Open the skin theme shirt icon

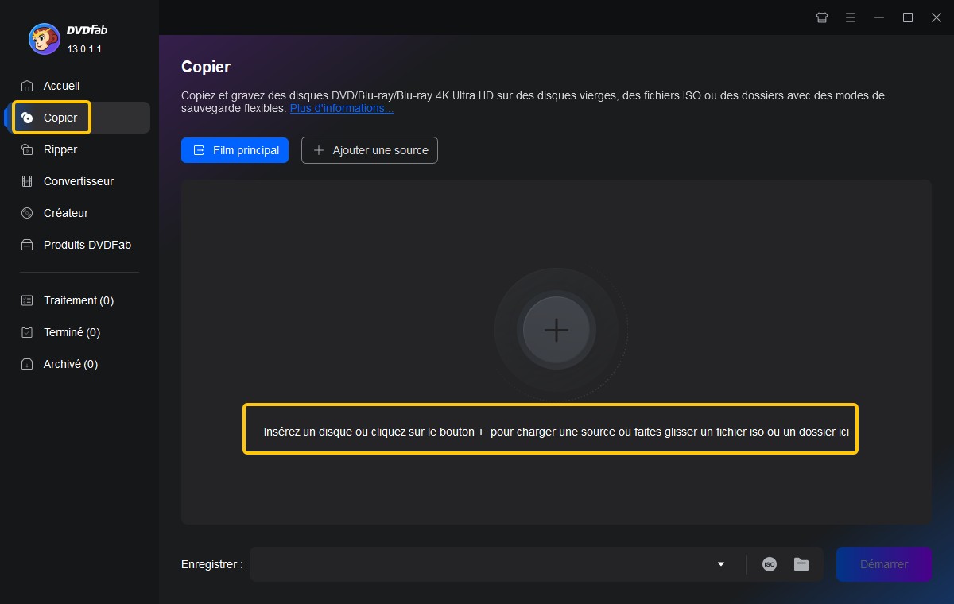pos(822,17)
